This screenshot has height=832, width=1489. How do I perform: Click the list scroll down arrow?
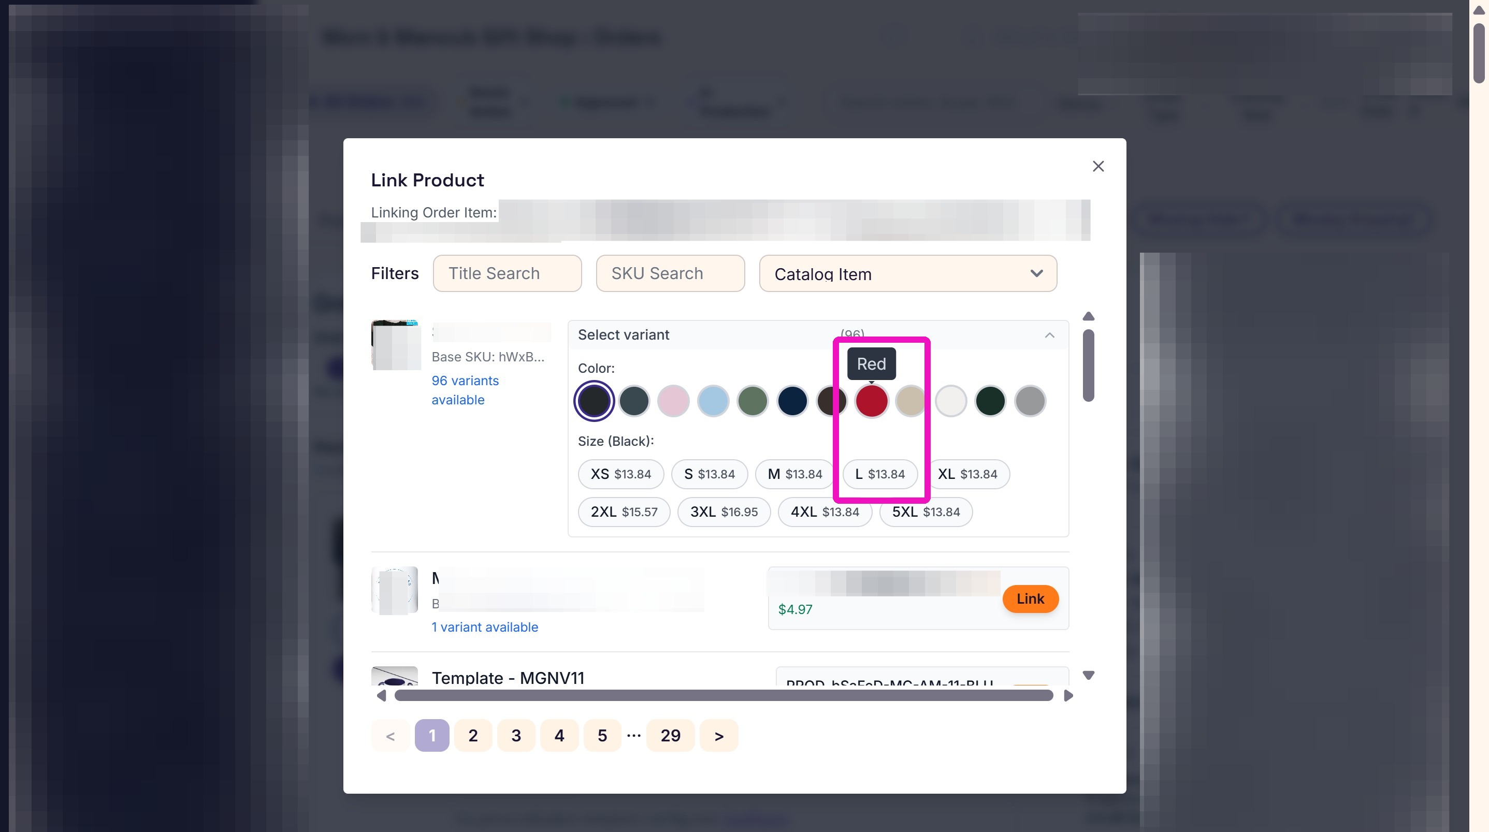(1089, 676)
